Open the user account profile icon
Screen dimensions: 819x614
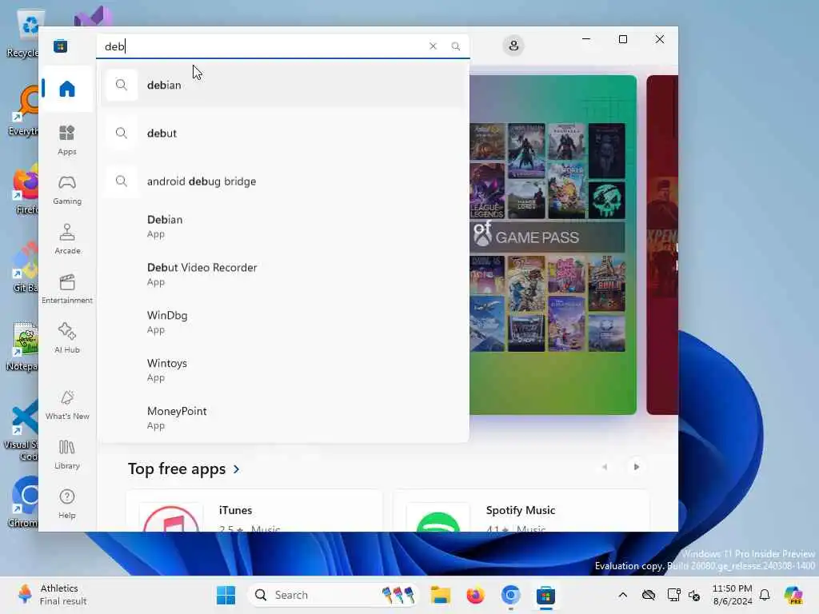pyautogui.click(x=513, y=46)
